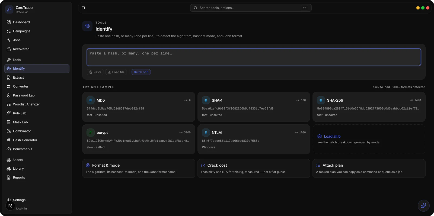Click the Format & mode info card
The height and width of the screenshot is (216, 434).
tap(139, 169)
